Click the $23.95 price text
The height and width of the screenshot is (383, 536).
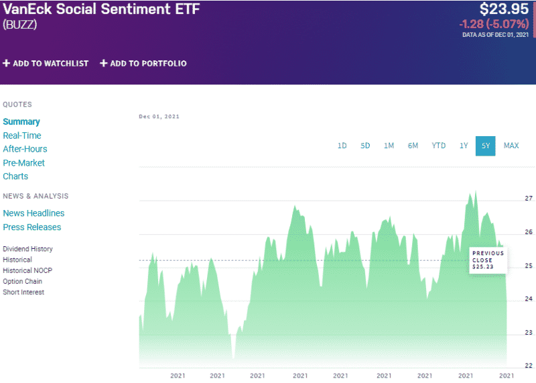click(x=504, y=9)
